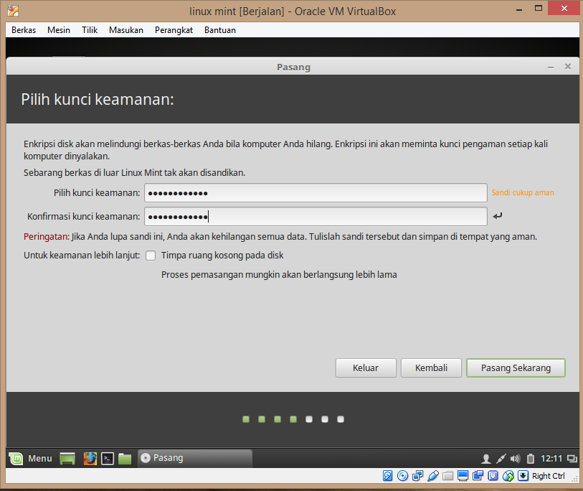This screenshot has width=583, height=491.
Task: Open the file manager from the taskbar
Action: point(124,458)
